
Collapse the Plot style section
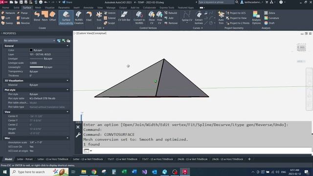[x=67, y=90]
